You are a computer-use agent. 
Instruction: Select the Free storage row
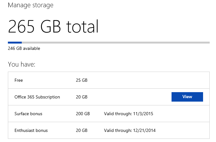(x=19, y=80)
